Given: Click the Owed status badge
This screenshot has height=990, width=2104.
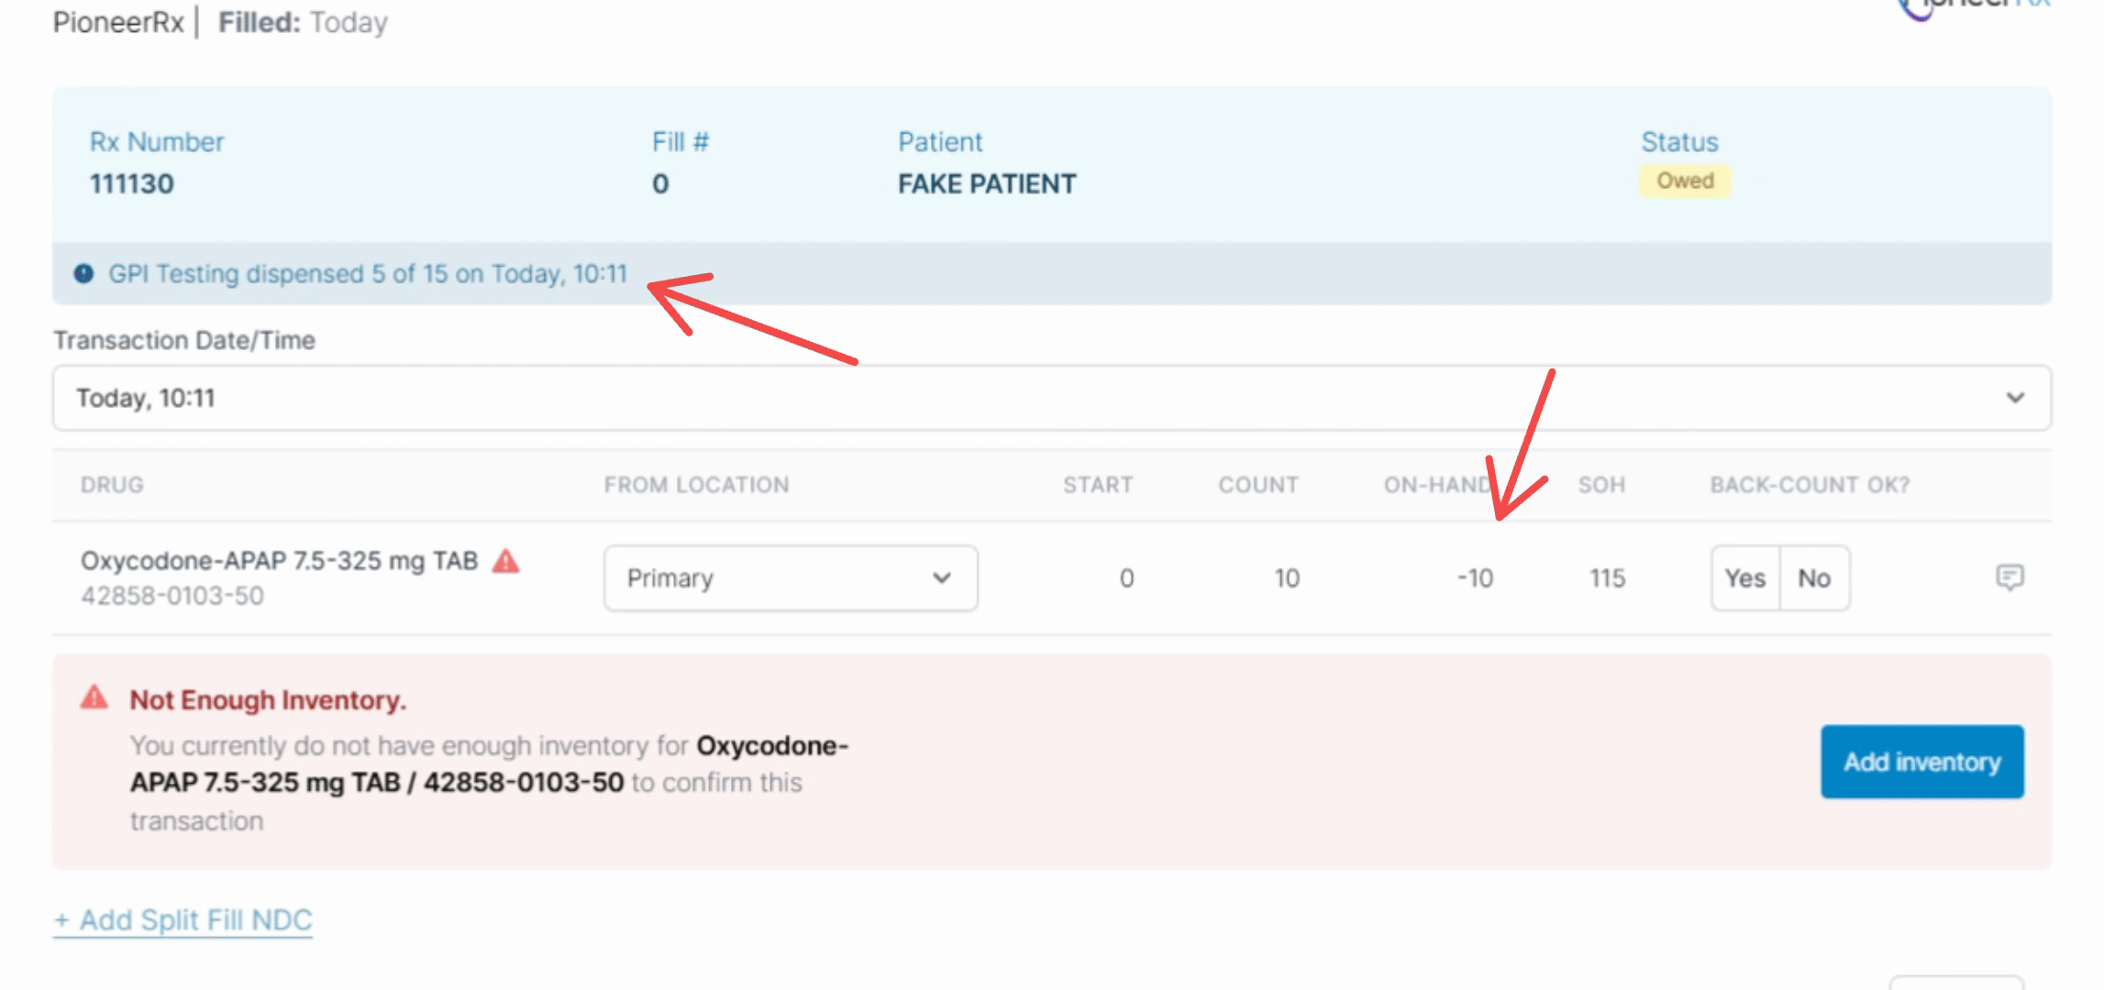Looking at the screenshot, I should tap(1685, 181).
